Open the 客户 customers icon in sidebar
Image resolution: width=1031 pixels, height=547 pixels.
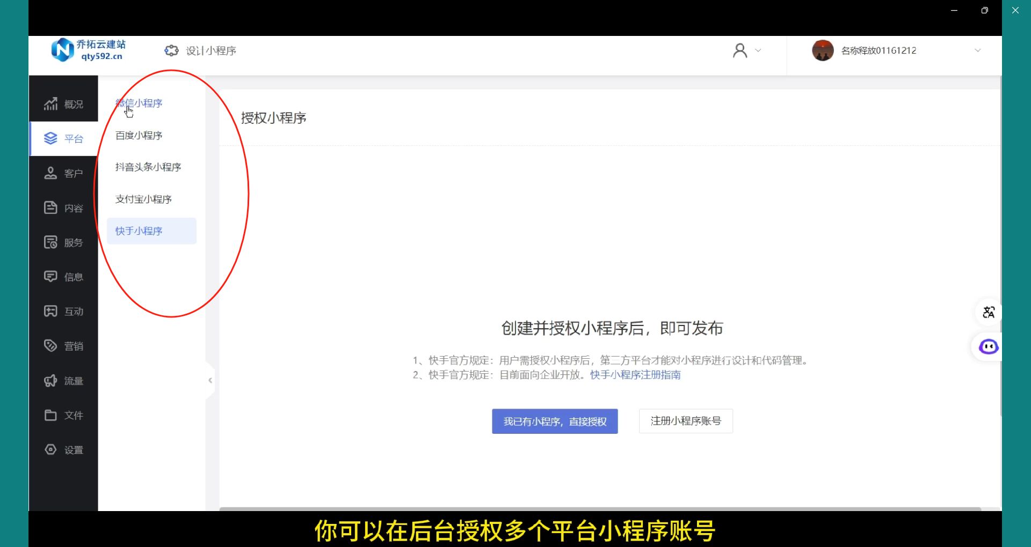point(50,173)
